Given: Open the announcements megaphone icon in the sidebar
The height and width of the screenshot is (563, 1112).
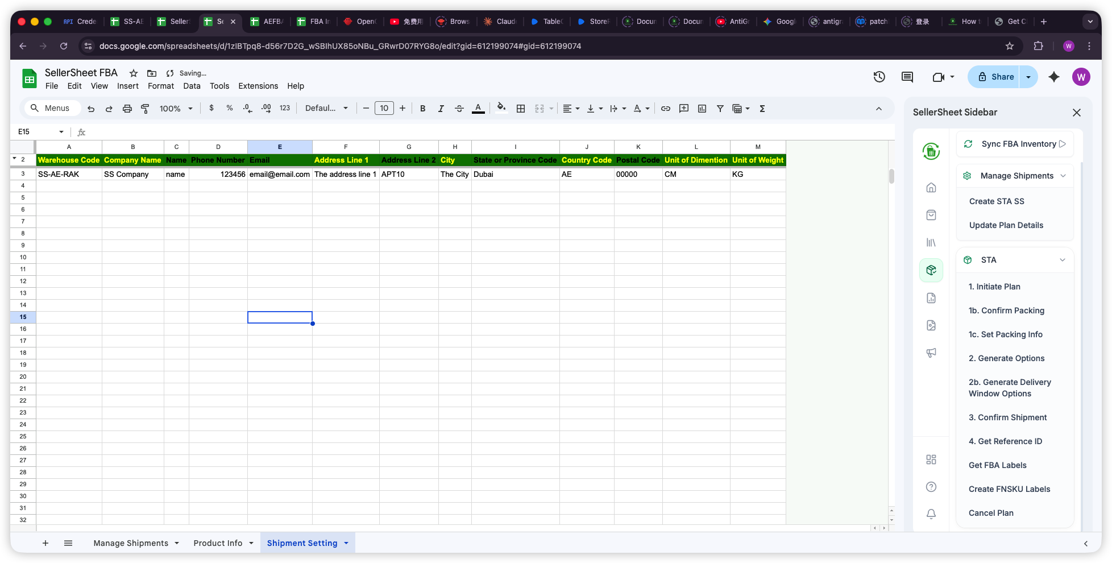Looking at the screenshot, I should [x=931, y=353].
